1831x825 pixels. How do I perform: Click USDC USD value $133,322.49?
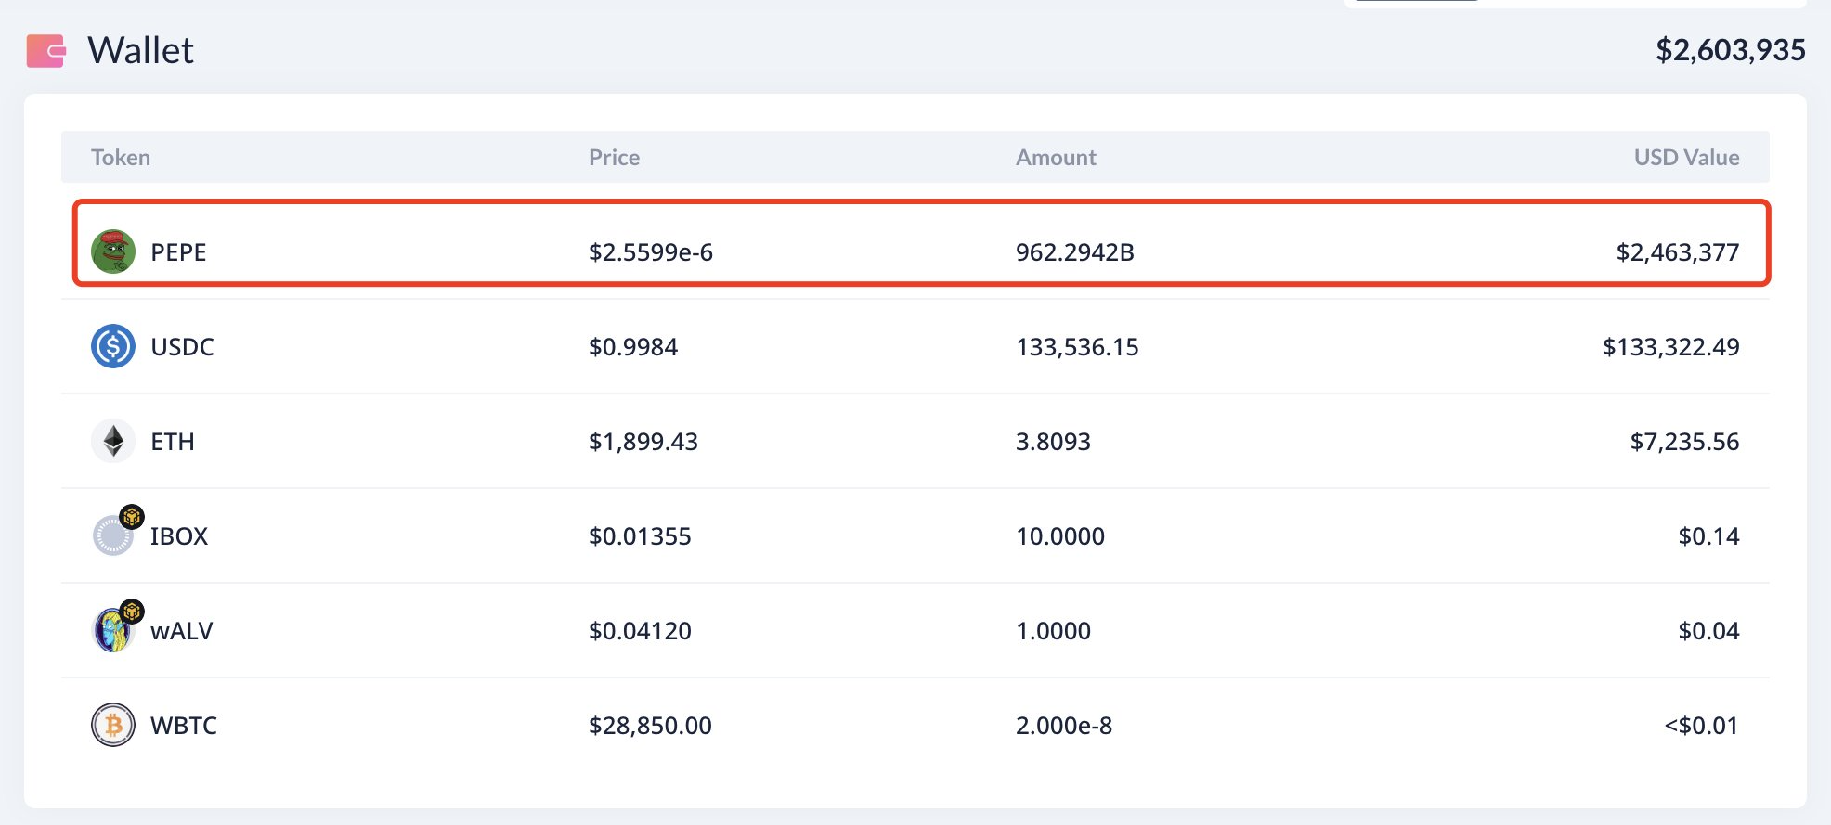[x=1671, y=347]
